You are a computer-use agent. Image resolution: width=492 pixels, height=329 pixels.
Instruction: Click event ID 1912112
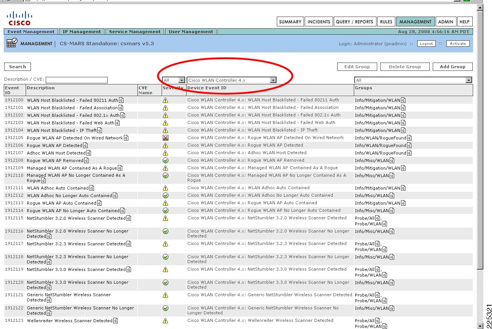pyautogui.click(x=14, y=196)
